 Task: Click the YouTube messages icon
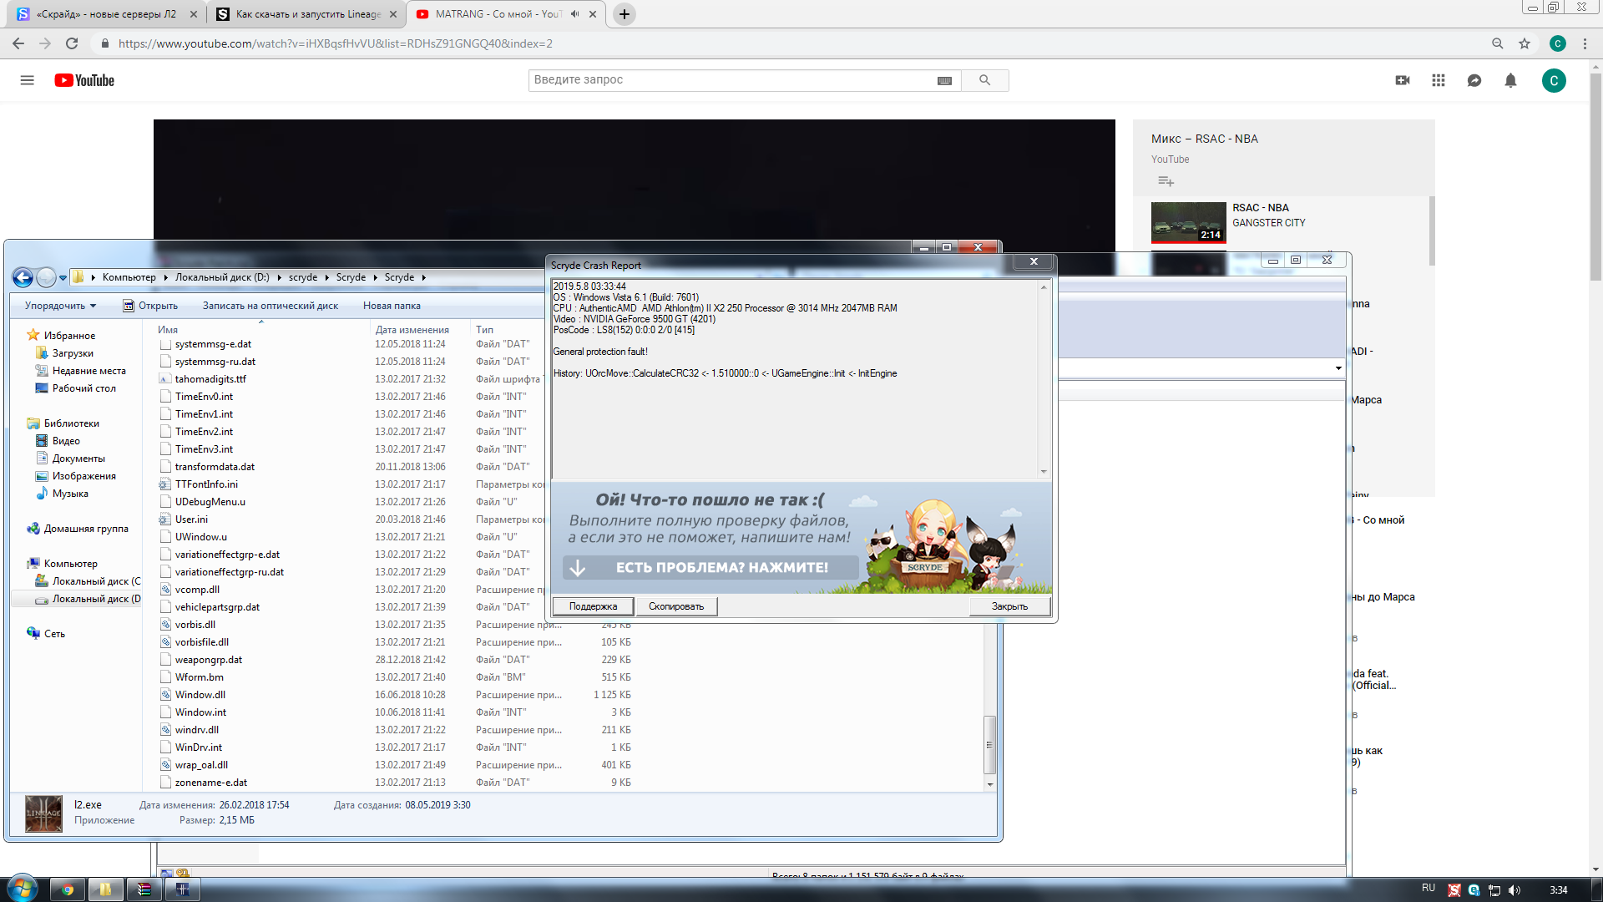point(1474,80)
